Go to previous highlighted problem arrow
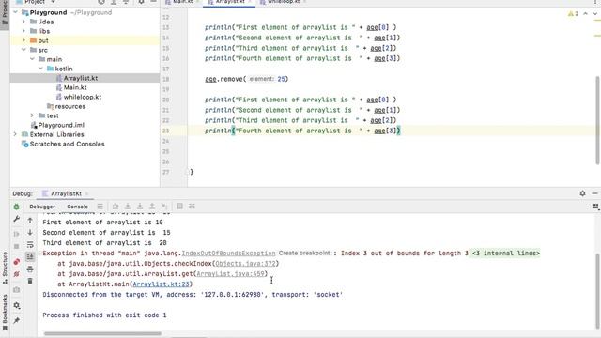 [x=585, y=14]
